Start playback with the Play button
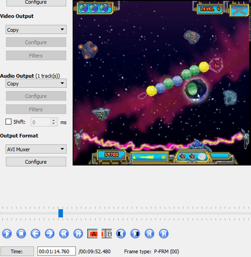 7,233
